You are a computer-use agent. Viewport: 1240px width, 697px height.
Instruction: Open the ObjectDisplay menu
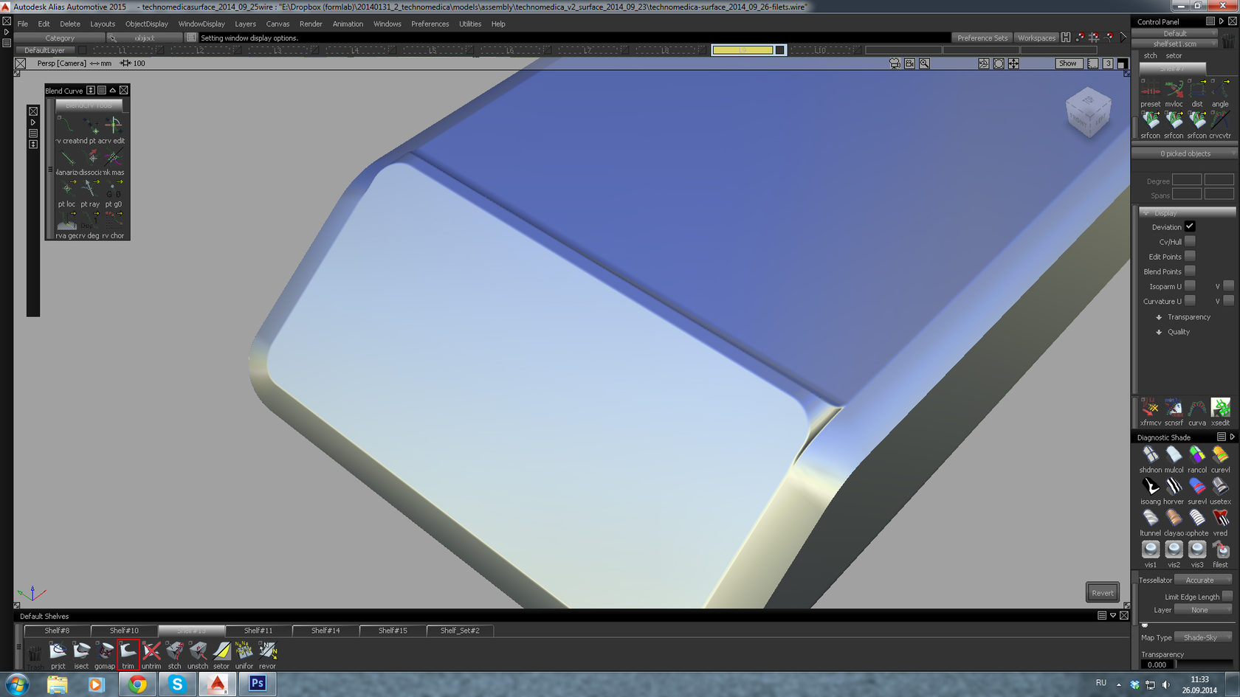[x=146, y=24]
